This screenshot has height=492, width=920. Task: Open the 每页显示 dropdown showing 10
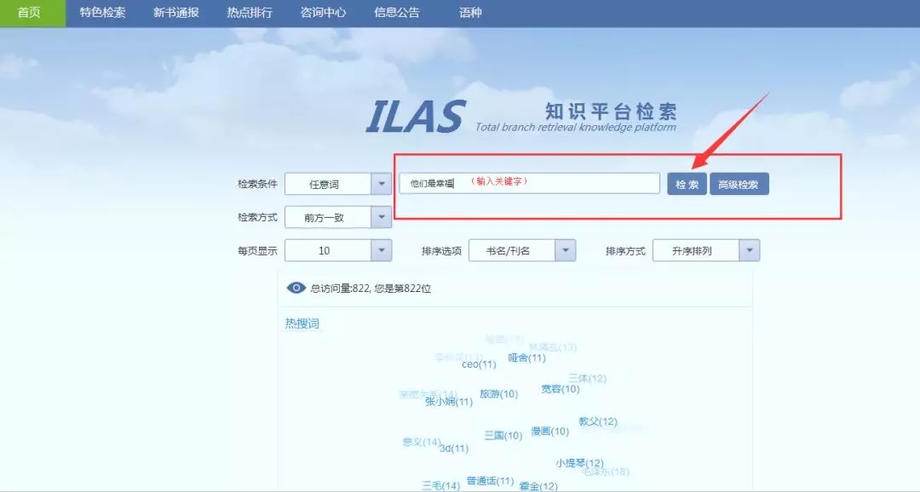click(337, 251)
